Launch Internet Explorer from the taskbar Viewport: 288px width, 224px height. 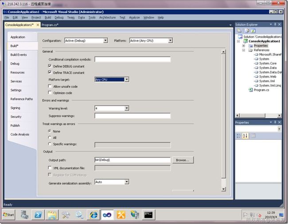pos(93,215)
